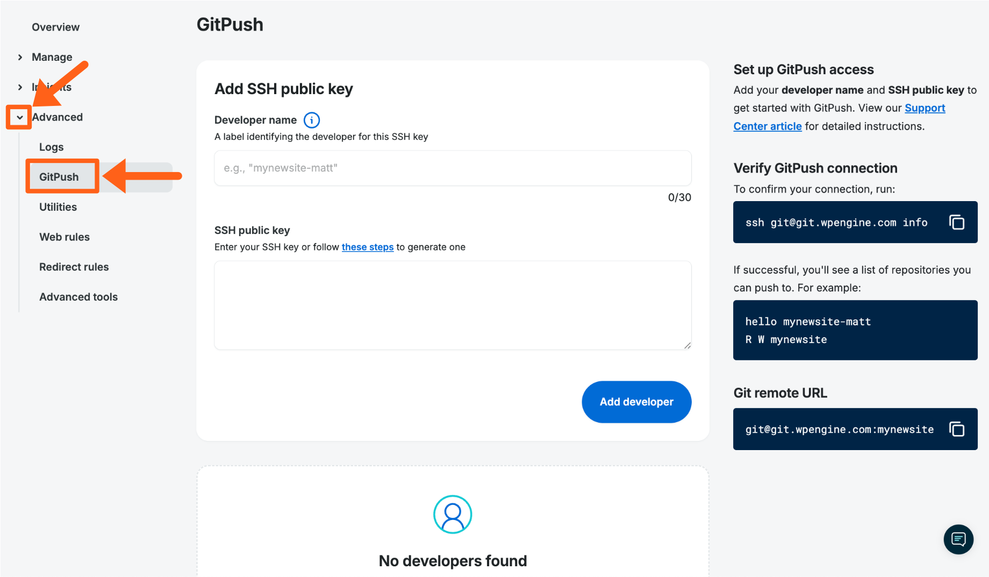This screenshot has width=989, height=577.
Task: Follow the "these steps" link
Action: pyautogui.click(x=368, y=247)
